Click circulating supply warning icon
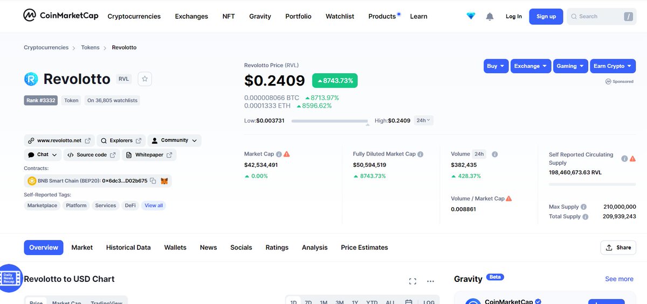The height and width of the screenshot is (304, 647). click(x=632, y=159)
